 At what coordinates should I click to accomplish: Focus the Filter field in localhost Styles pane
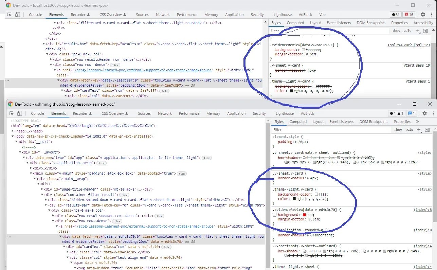pos(329,31)
